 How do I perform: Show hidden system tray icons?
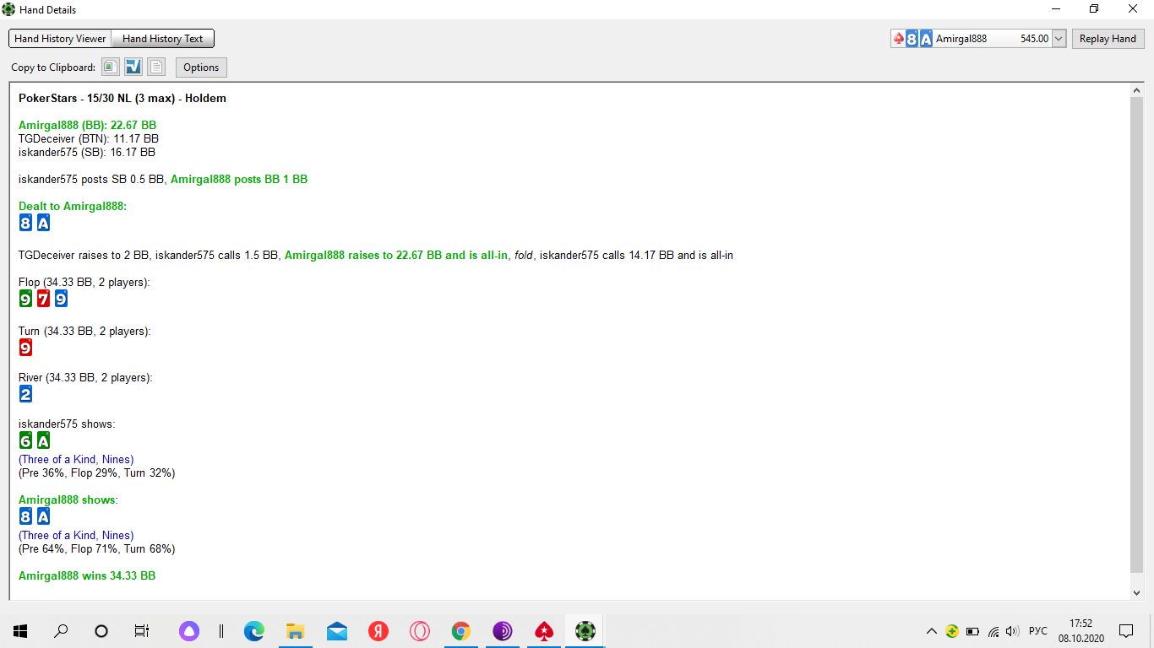coord(932,631)
